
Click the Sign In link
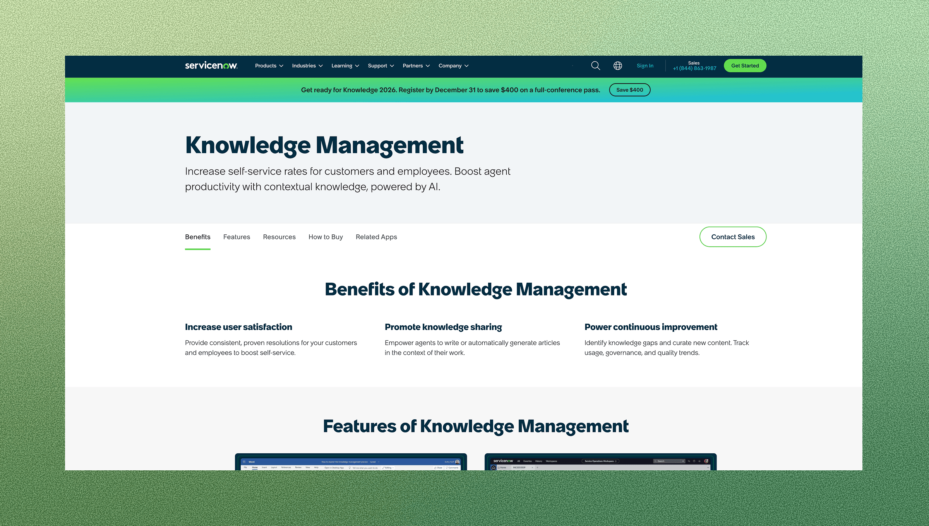pos(645,66)
